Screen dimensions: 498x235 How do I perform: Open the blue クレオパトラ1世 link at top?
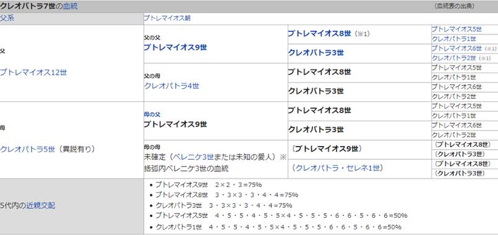coord(453,39)
